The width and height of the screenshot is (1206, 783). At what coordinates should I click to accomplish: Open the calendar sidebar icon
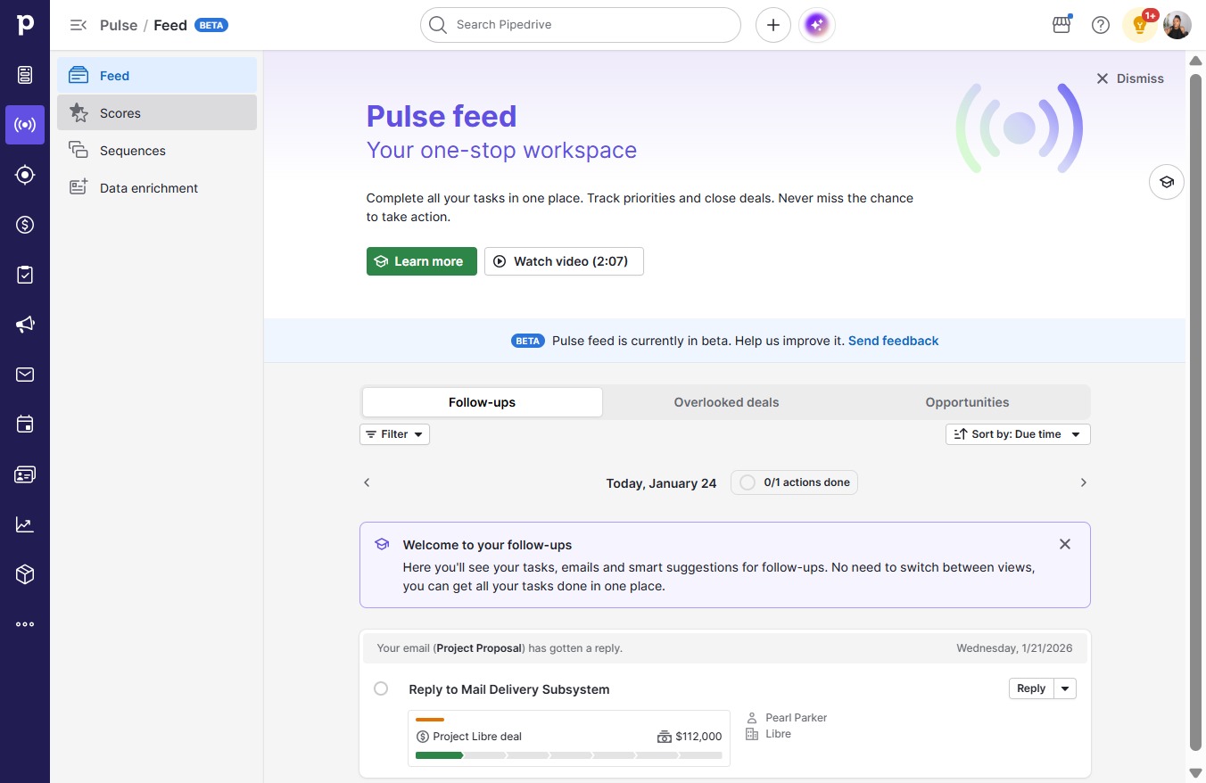25,424
